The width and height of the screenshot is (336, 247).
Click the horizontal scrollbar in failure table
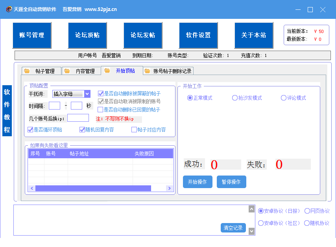(93, 188)
